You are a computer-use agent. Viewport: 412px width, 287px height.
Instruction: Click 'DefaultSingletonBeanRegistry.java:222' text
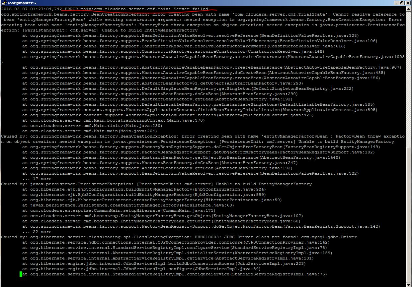pyautogui.click(x=302, y=88)
